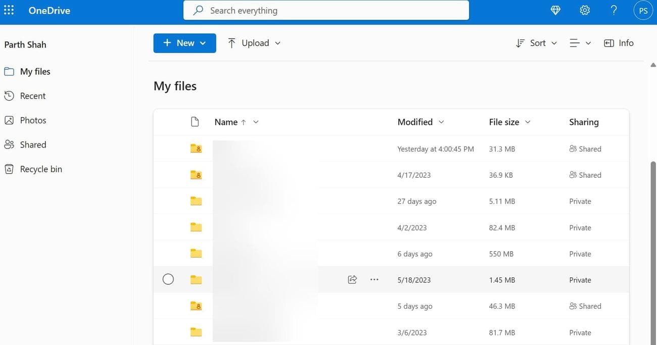657x345 pixels.
Task: Open the Microsoft 365 app launcher
Action: click(x=9, y=10)
